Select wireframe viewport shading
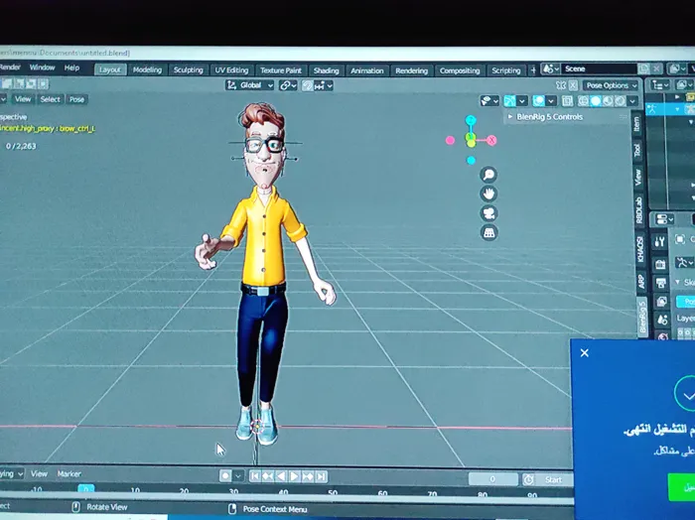 tap(584, 101)
